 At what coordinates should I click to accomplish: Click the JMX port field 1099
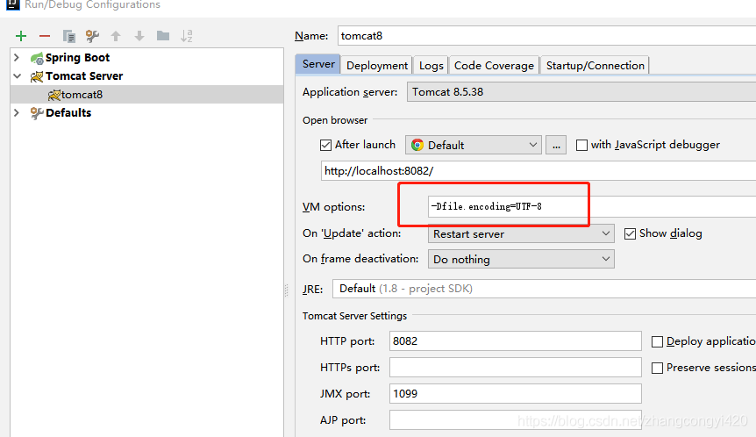[x=516, y=394]
